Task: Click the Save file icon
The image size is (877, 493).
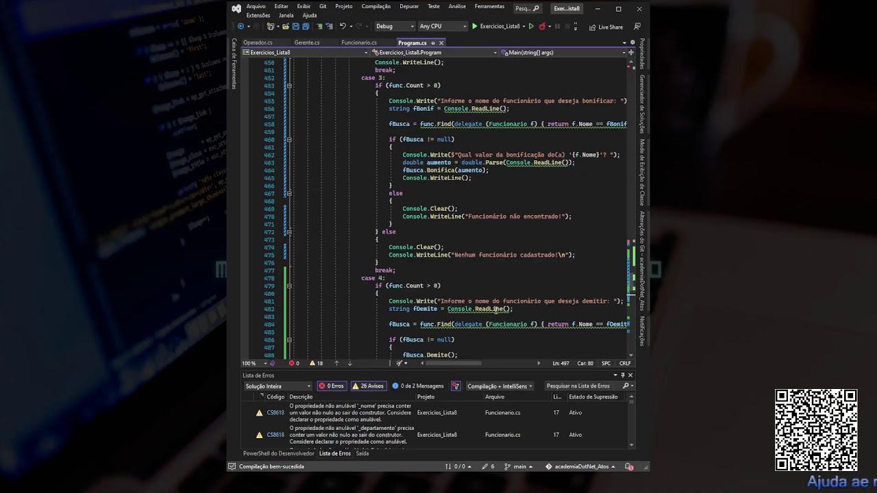Action: coord(296,27)
